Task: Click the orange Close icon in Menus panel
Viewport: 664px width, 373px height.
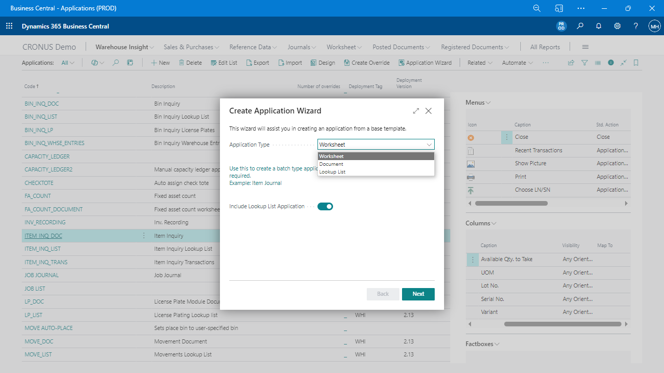Action: point(471,137)
